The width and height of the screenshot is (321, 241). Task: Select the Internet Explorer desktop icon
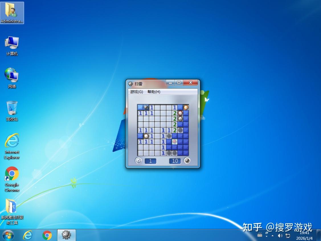click(x=12, y=146)
